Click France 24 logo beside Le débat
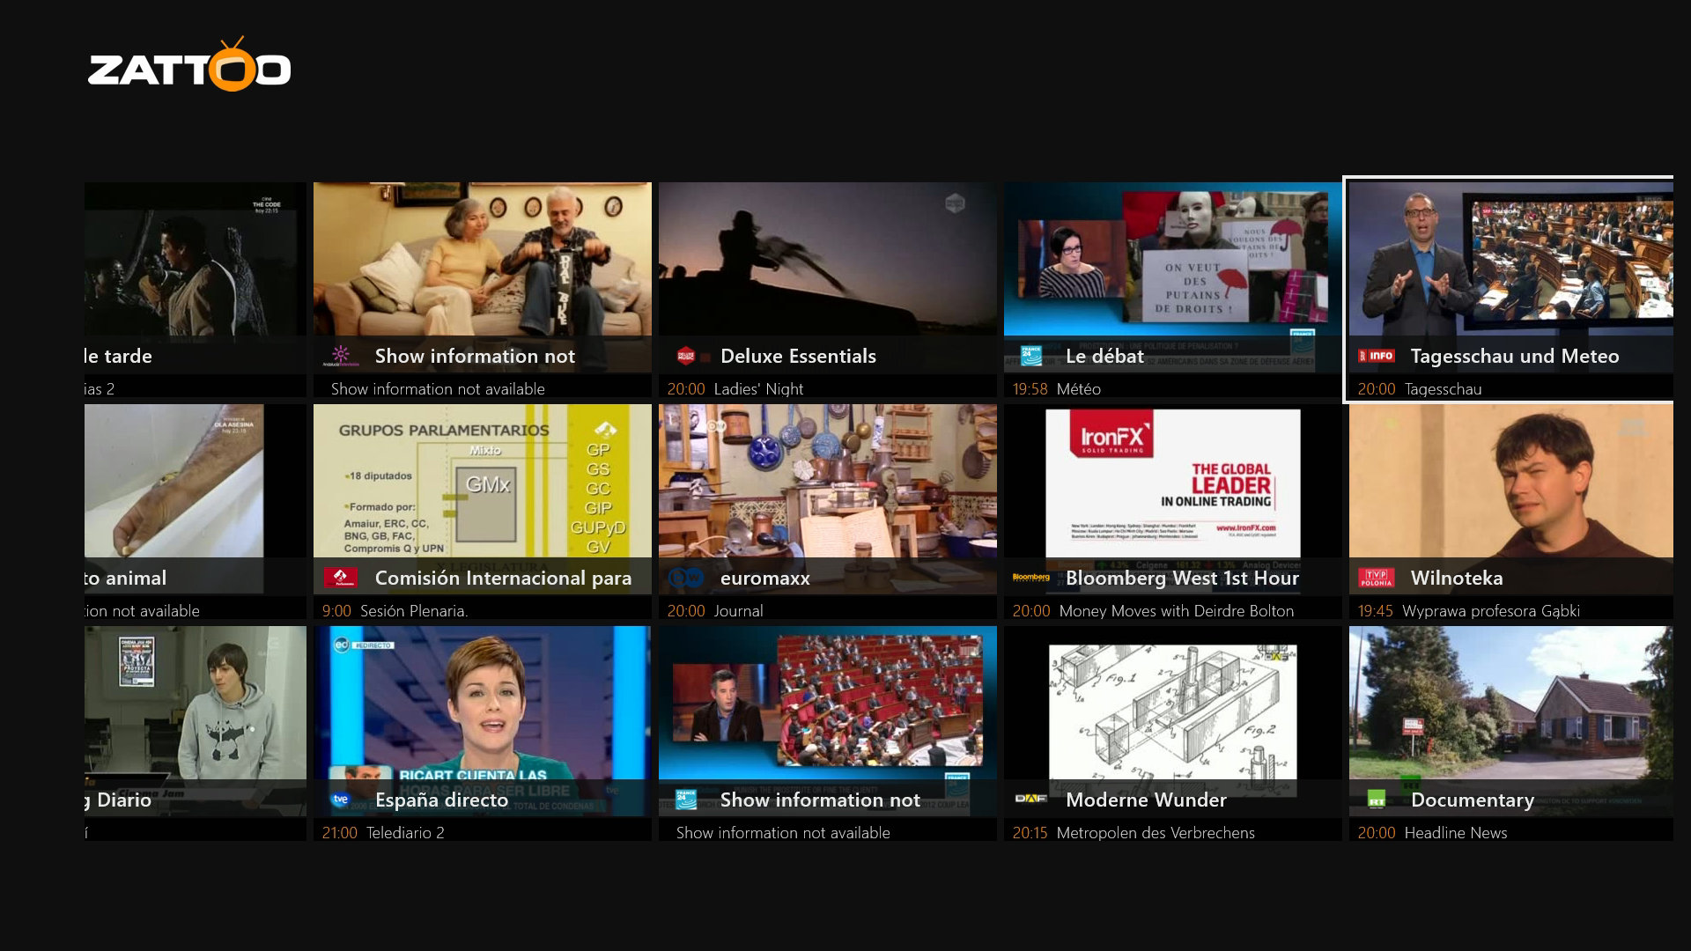The image size is (1691, 951). click(1031, 356)
